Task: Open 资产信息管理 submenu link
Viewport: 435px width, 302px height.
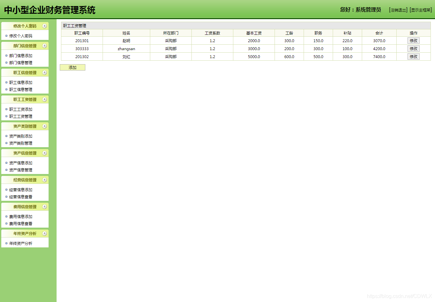Action: 21,170
